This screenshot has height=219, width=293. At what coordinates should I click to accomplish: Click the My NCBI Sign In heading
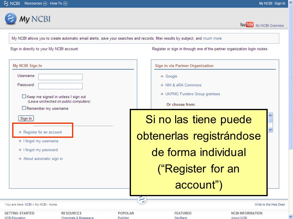point(27,66)
